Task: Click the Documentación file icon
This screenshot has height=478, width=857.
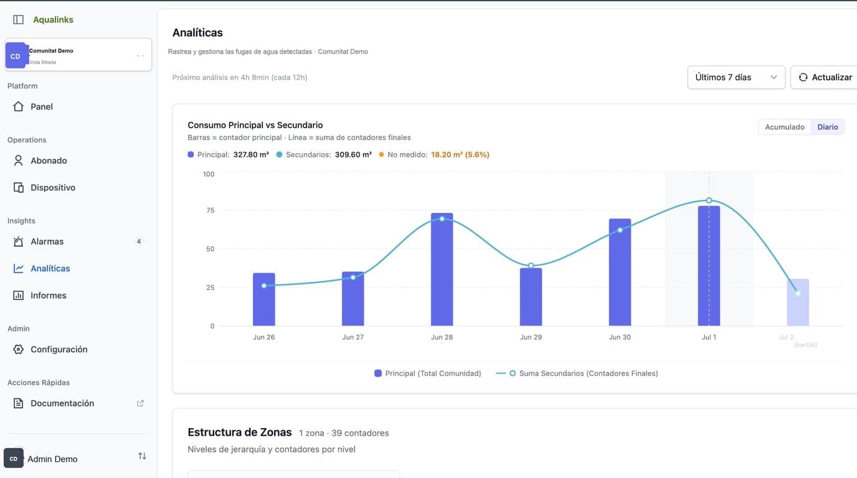Action: click(18, 403)
